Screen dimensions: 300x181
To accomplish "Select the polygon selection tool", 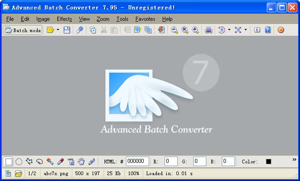I will pos(29,162).
